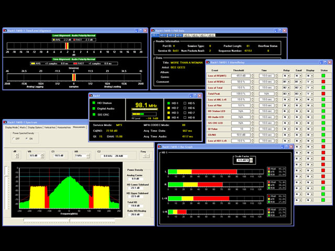This screenshot has width=335, height=251.
Task: Click the QI Value row status indicator
Action: [x=323, y=129]
